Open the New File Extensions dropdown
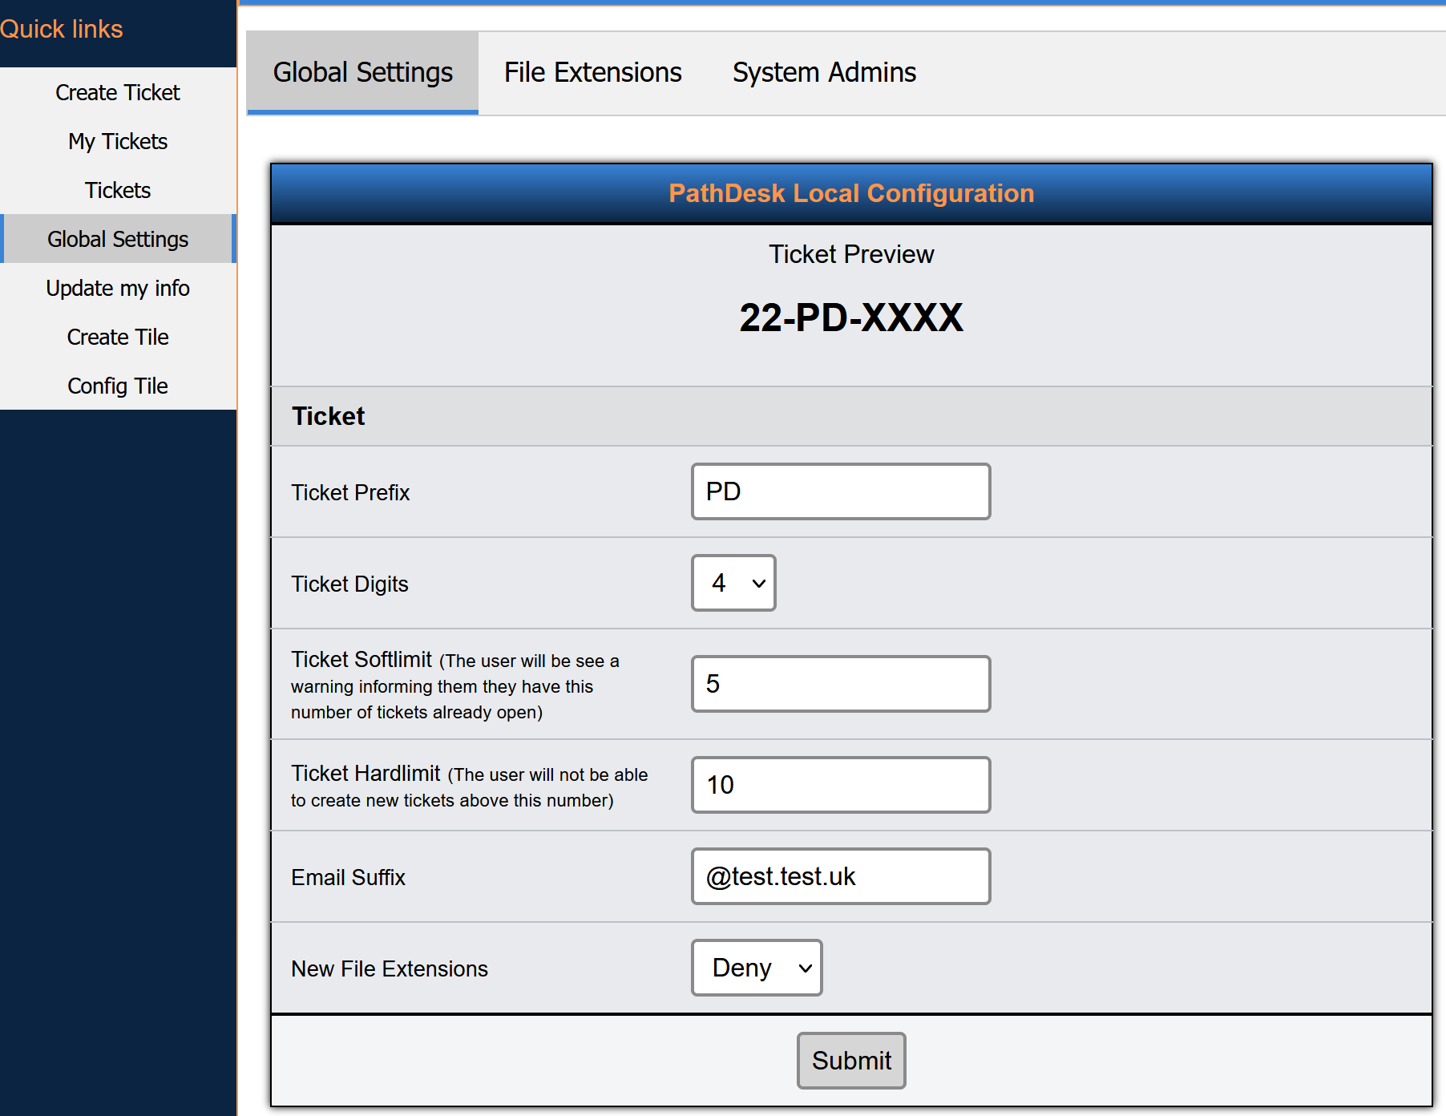This screenshot has height=1116, width=1446. tap(757, 968)
